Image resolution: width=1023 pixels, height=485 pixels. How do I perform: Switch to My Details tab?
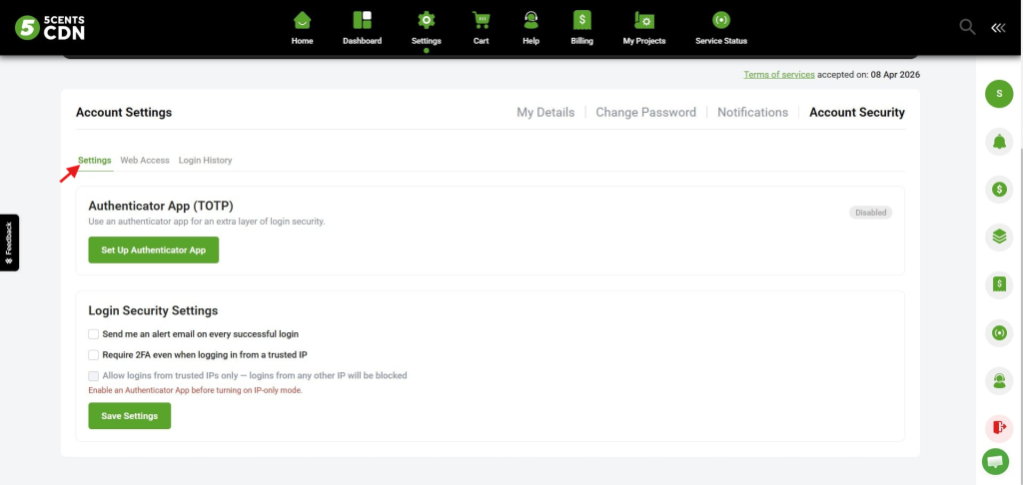click(545, 112)
